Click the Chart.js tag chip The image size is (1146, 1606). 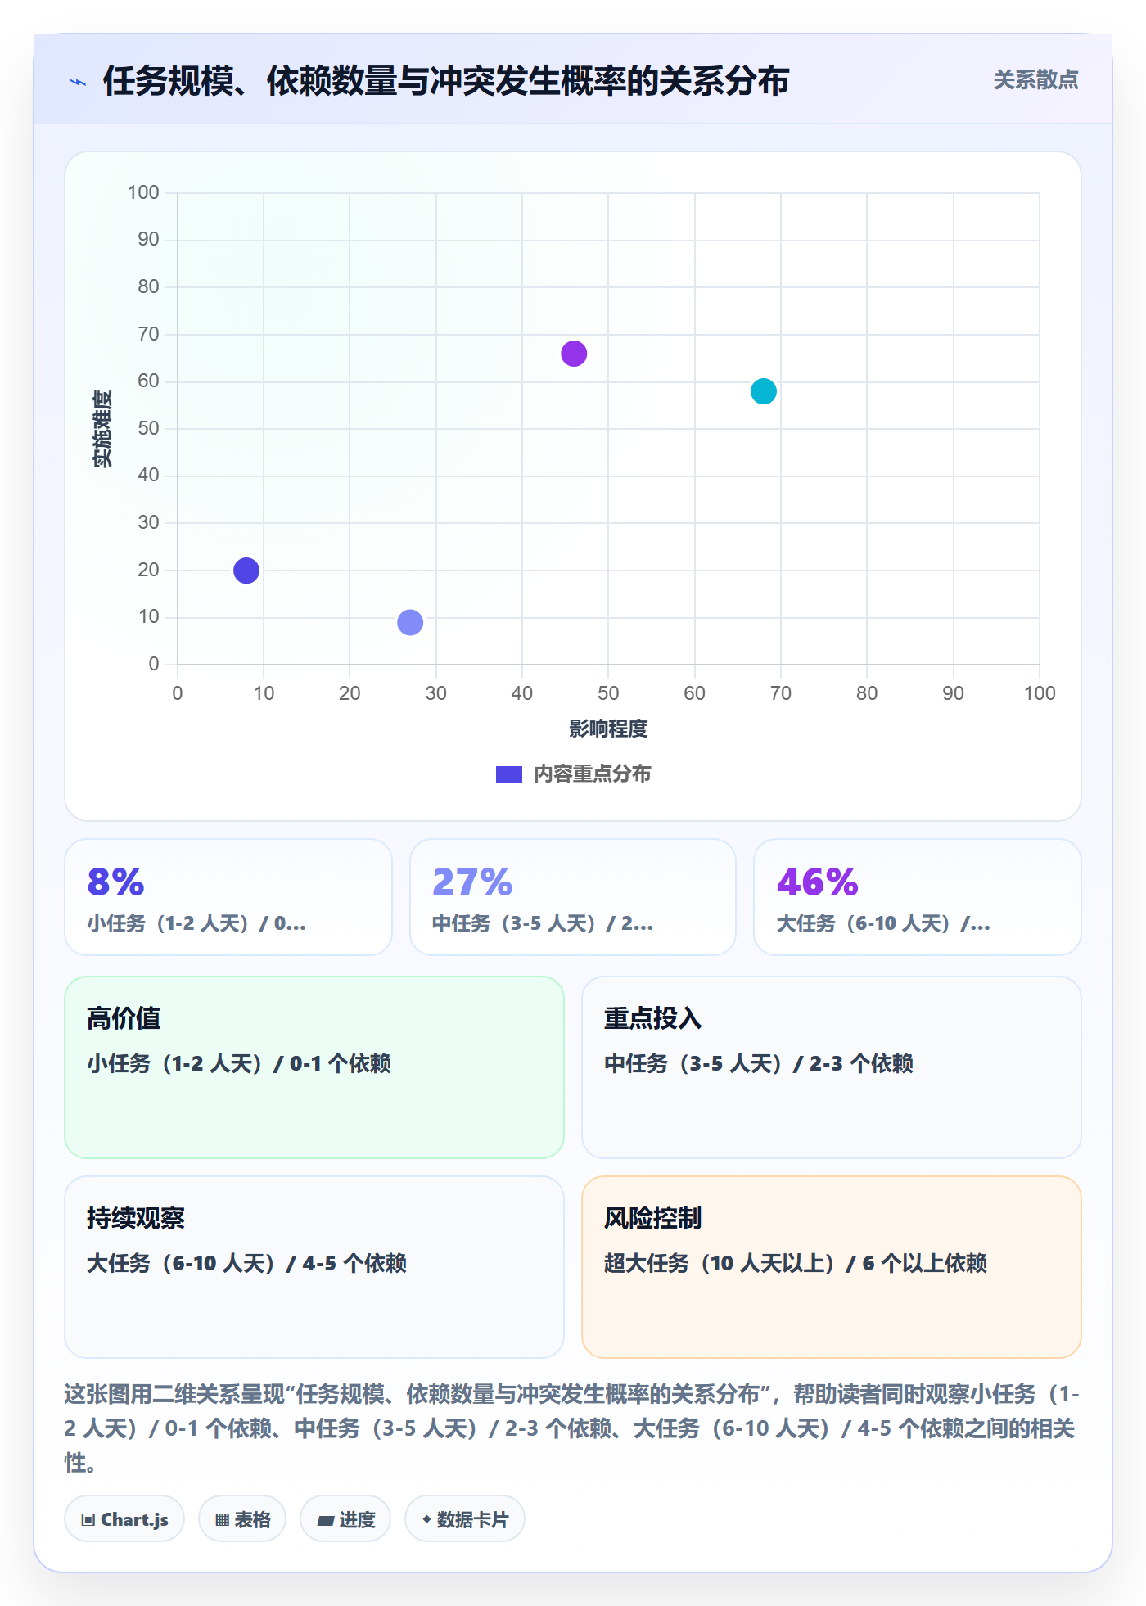(x=124, y=1519)
